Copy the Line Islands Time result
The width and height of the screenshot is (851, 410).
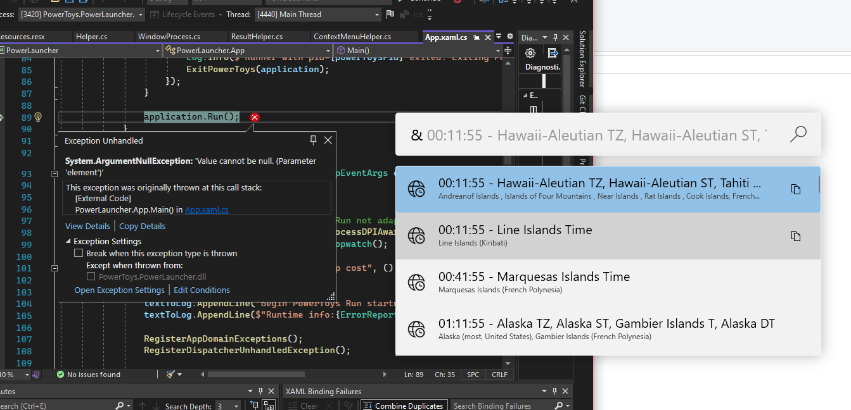(796, 236)
